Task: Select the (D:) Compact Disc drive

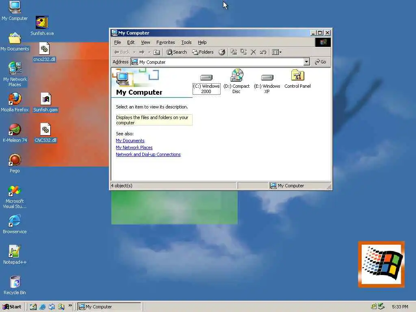Action: (236, 81)
